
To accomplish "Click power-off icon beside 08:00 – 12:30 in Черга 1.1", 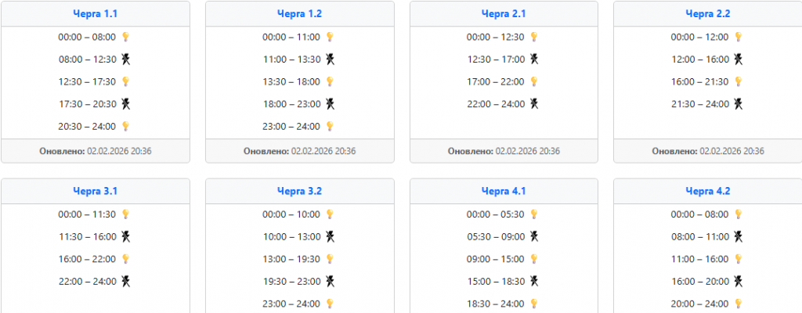I will click(125, 59).
